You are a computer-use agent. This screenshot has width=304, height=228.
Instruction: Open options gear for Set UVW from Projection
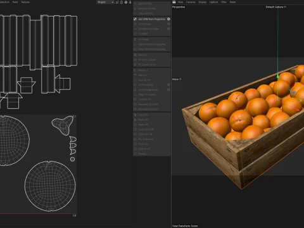[x=168, y=19]
